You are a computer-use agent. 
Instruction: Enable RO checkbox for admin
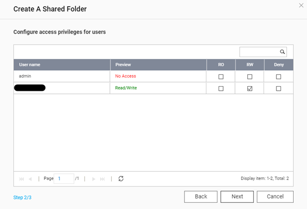click(221, 76)
